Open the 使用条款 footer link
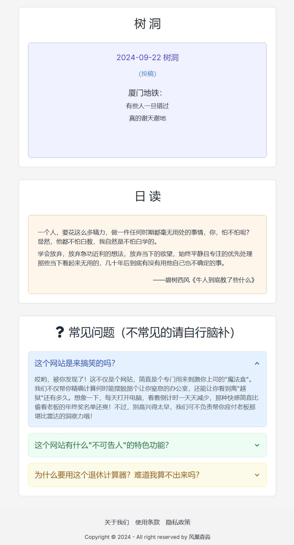 [x=147, y=522]
